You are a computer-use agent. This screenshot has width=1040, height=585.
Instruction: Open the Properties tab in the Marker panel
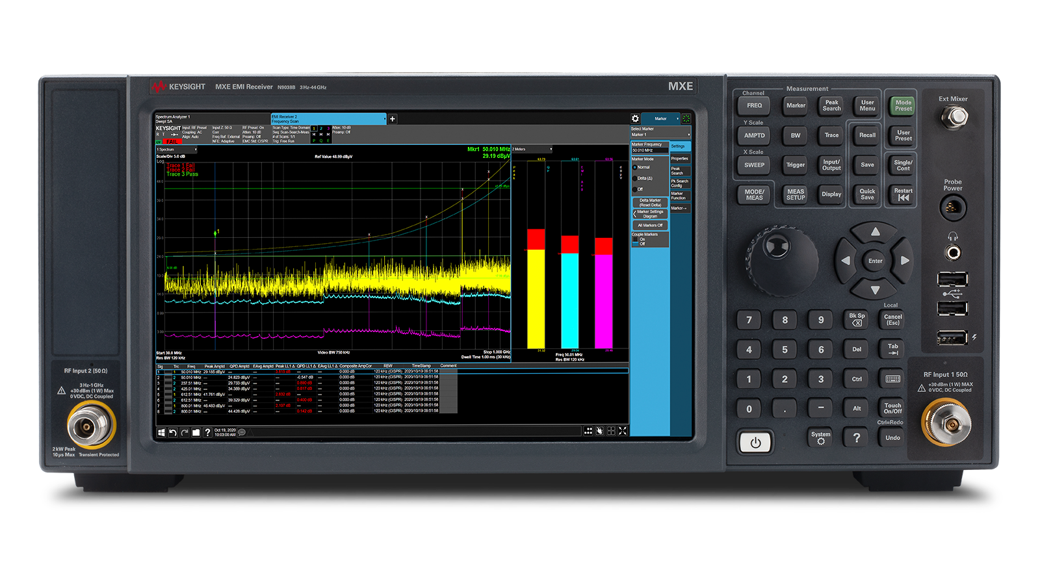[x=679, y=159]
